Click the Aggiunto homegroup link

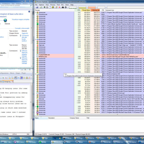(25, 33)
